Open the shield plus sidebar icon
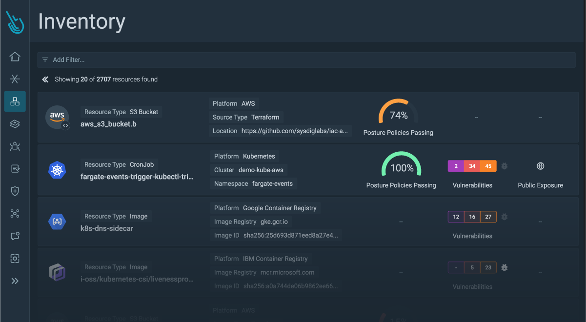The image size is (586, 322). (x=15, y=191)
